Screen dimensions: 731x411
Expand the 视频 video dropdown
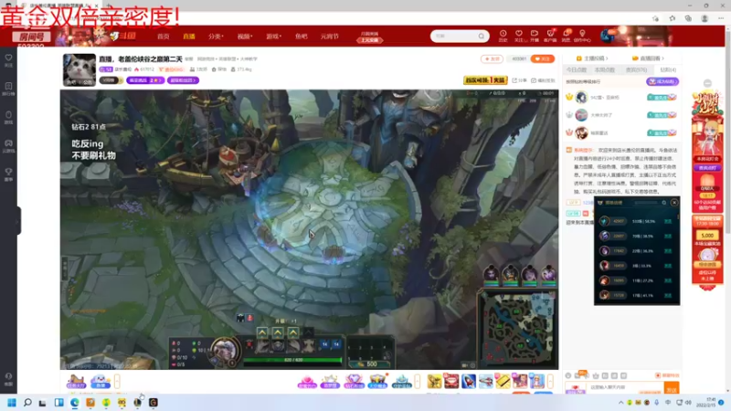point(244,37)
